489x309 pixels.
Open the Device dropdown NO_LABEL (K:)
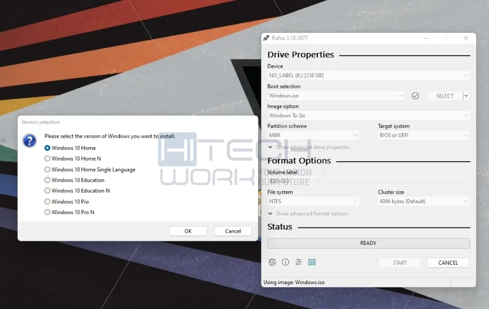368,75
